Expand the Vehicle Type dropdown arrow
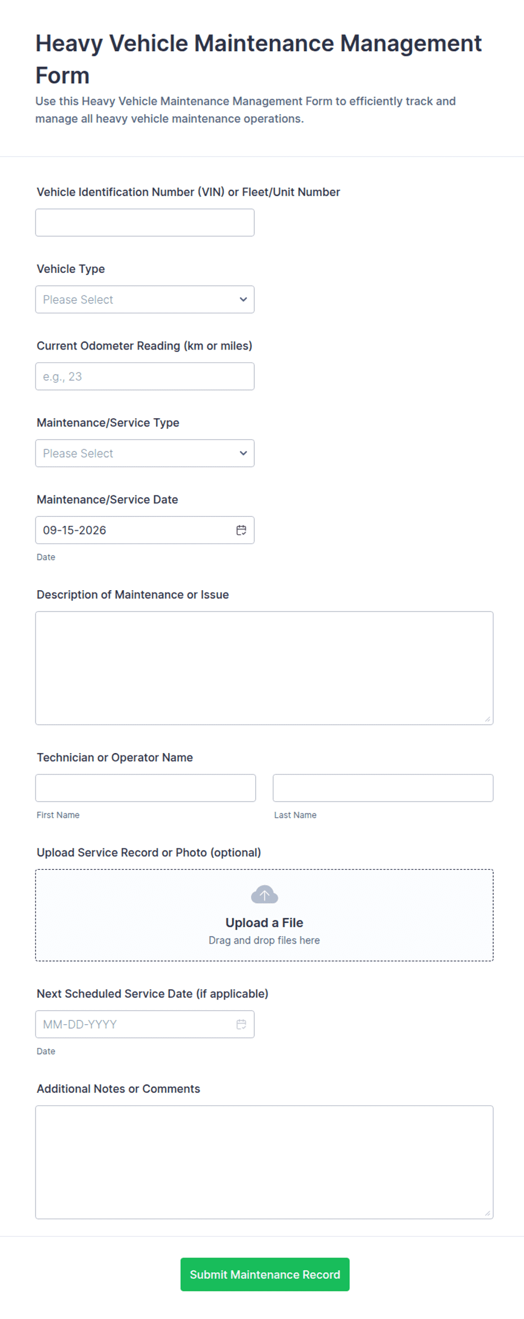This screenshot has height=1319, width=524. (x=243, y=299)
